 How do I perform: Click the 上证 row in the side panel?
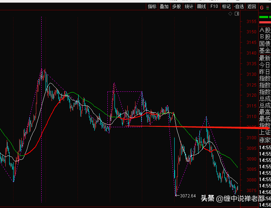tap(265, 133)
